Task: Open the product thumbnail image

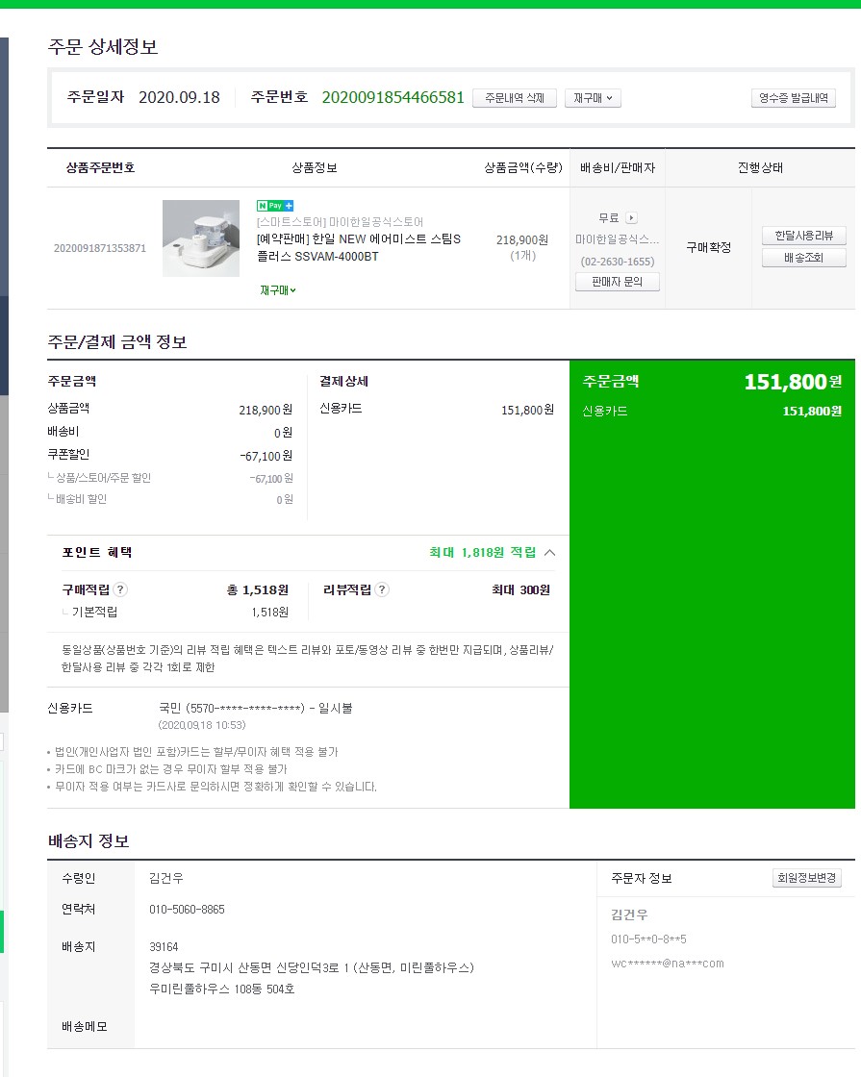Action: 201,238
